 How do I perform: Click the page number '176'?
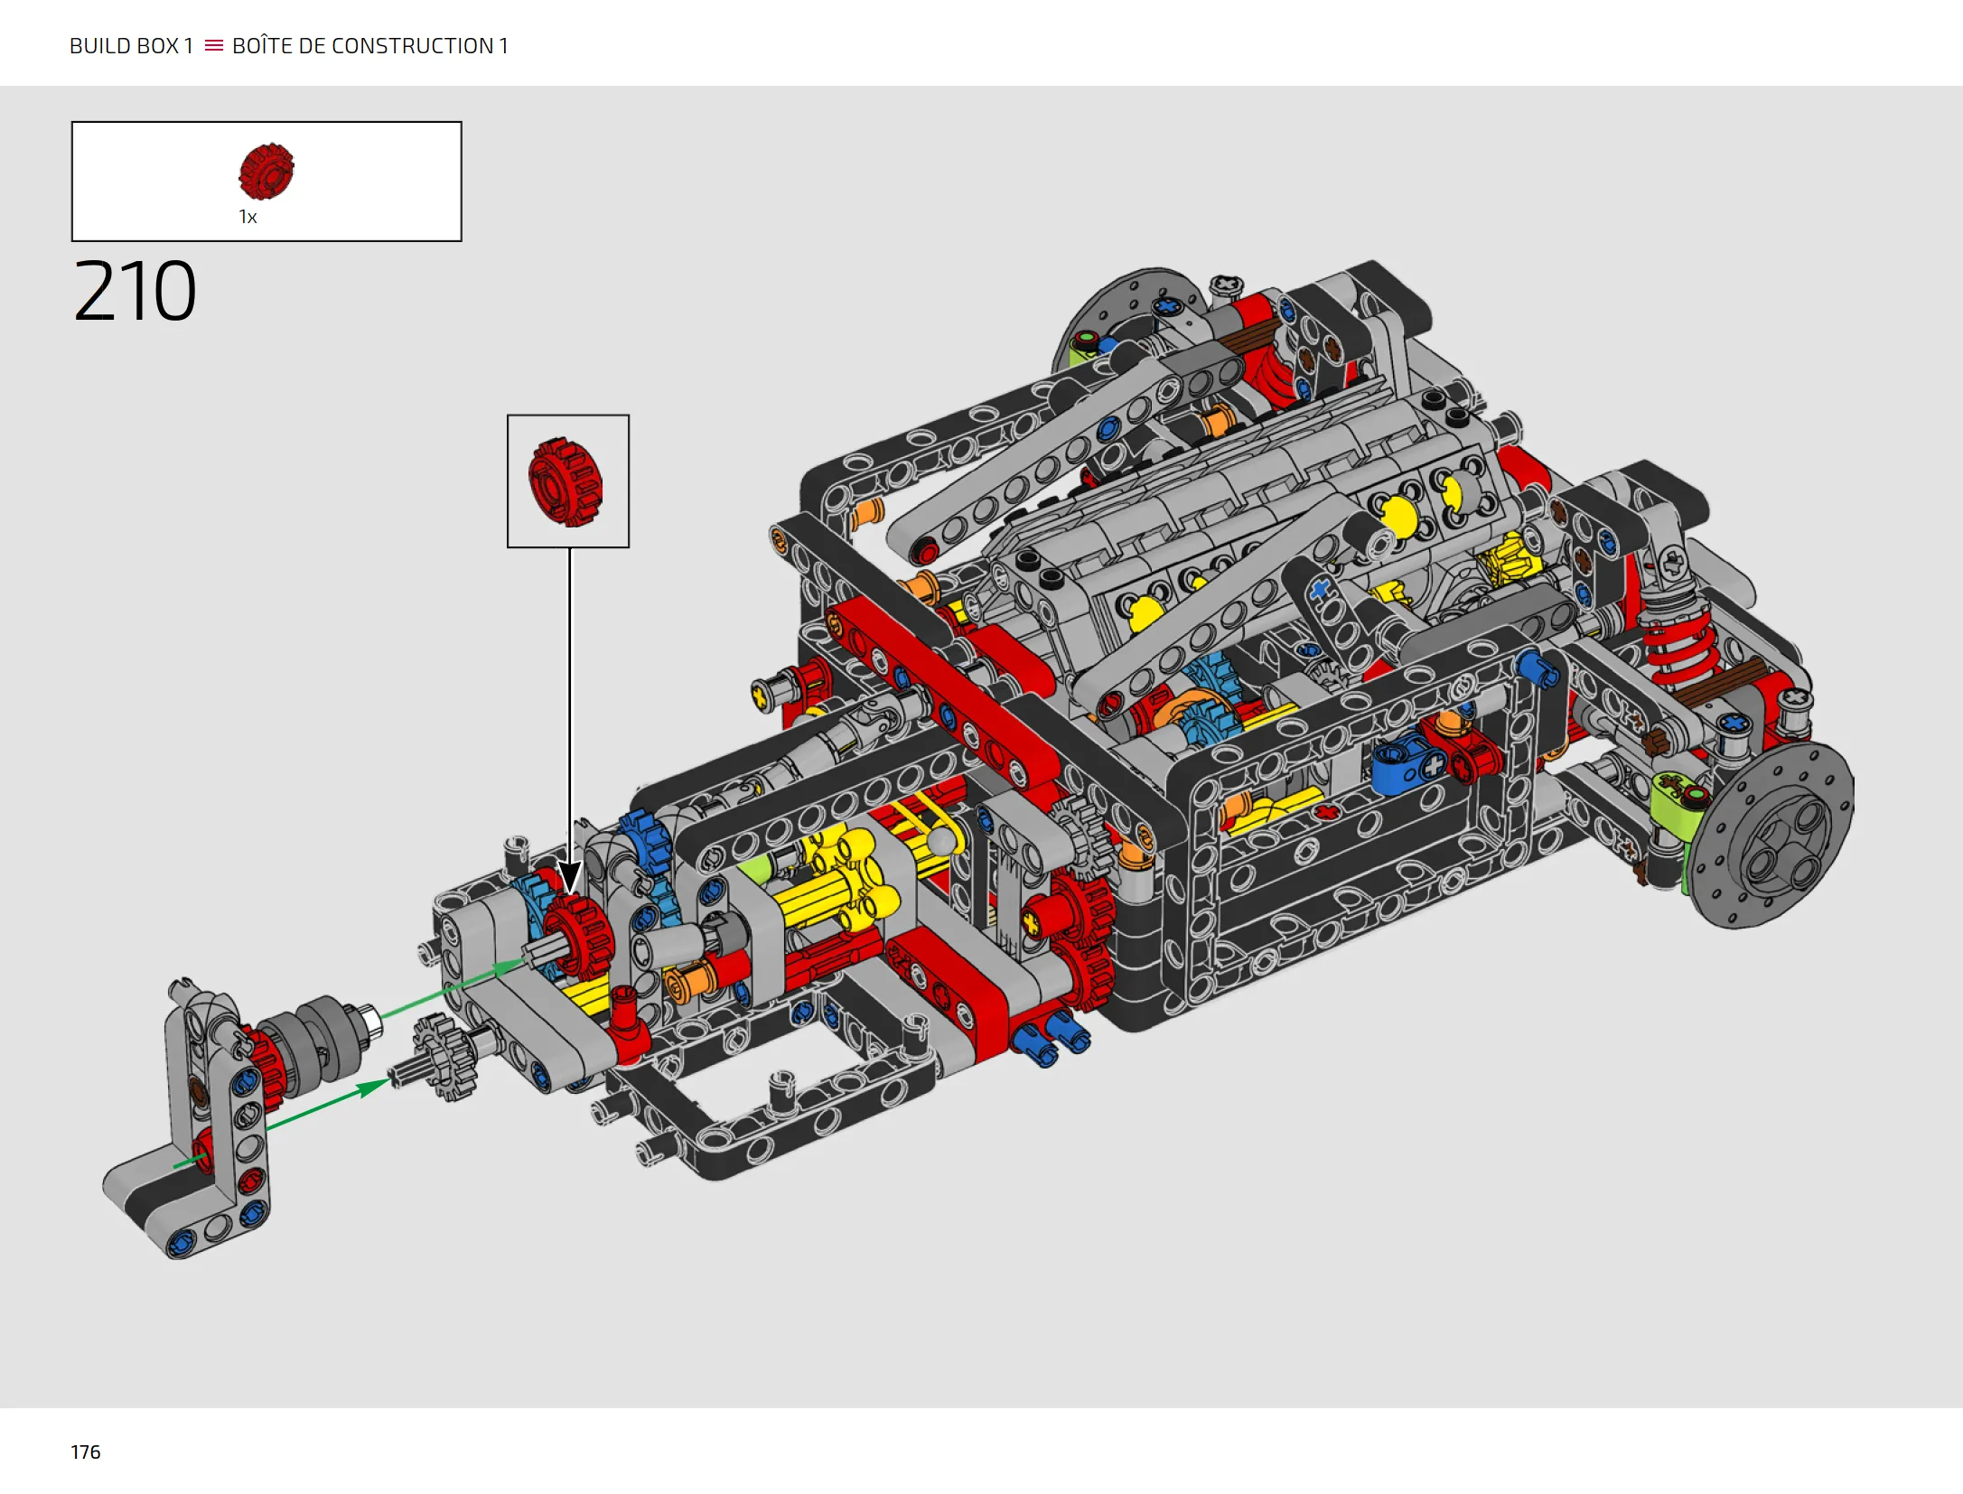point(86,1452)
